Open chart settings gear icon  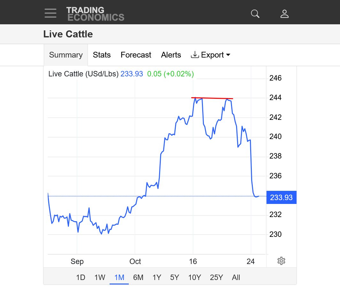point(281,261)
